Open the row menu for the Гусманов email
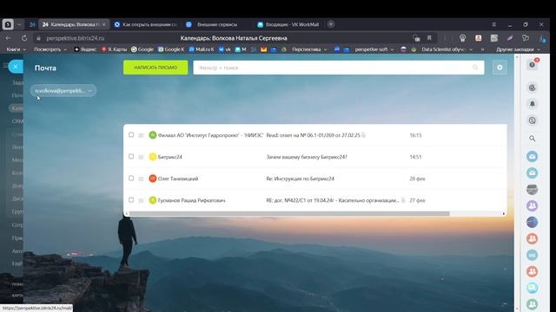This screenshot has height=312, width=556. click(141, 200)
